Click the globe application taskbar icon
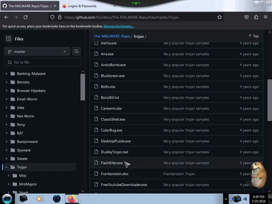The image size is (272, 204). click(x=57, y=199)
